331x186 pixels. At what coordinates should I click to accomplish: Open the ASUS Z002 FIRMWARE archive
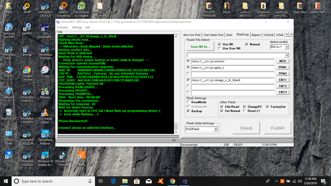click(x=209, y=10)
